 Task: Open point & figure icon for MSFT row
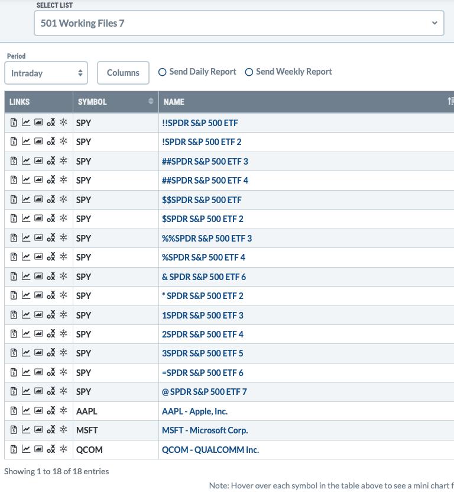(x=51, y=430)
